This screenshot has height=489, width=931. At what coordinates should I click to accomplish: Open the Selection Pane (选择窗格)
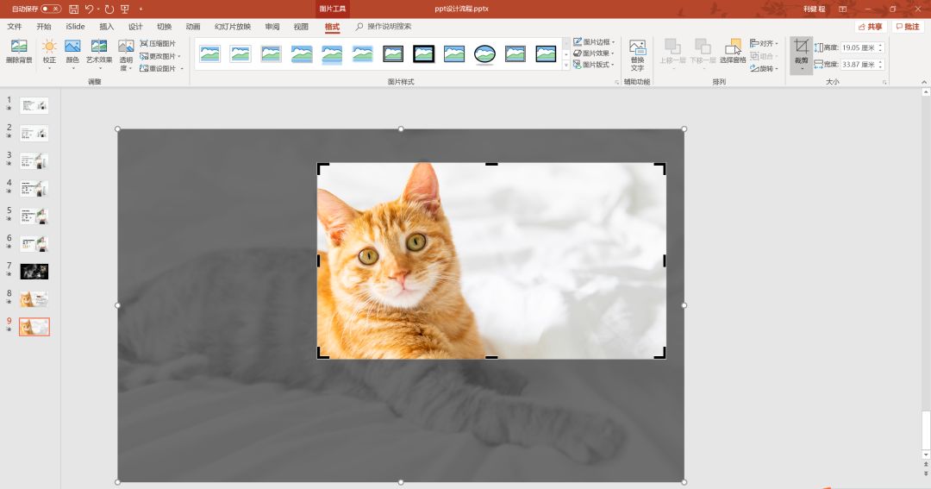(733, 48)
